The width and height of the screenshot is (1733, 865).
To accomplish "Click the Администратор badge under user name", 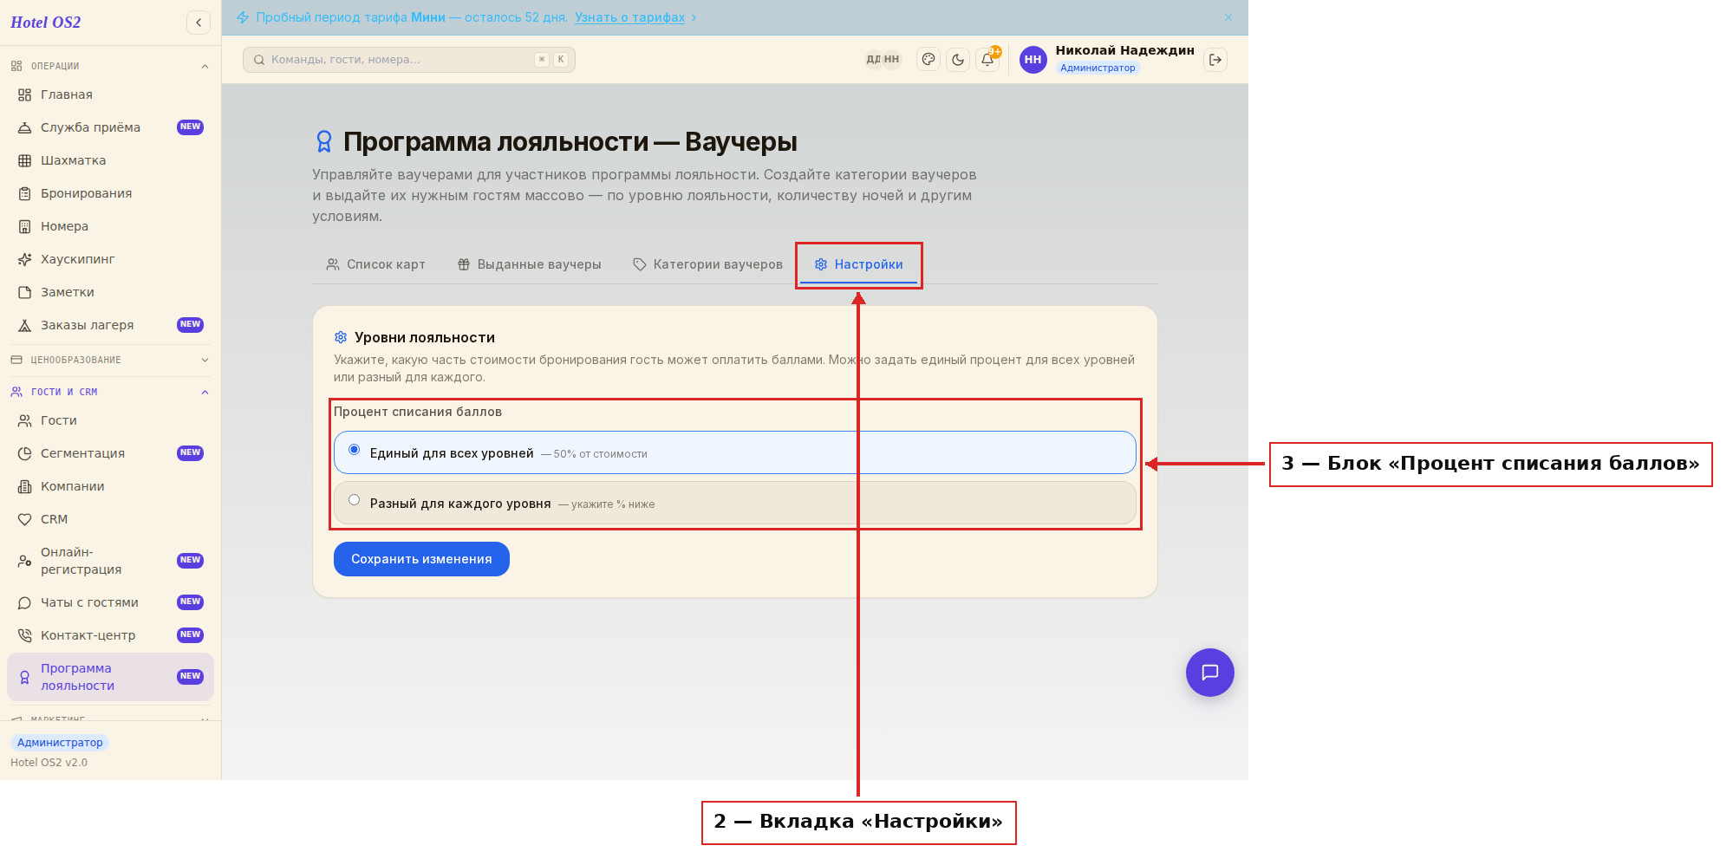I will (1098, 68).
